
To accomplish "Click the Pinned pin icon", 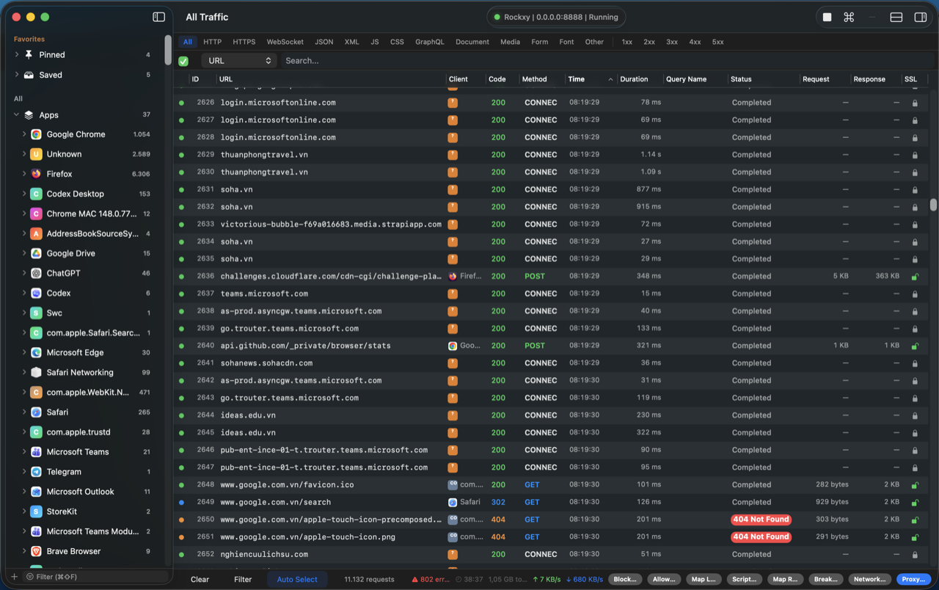I will pos(29,54).
